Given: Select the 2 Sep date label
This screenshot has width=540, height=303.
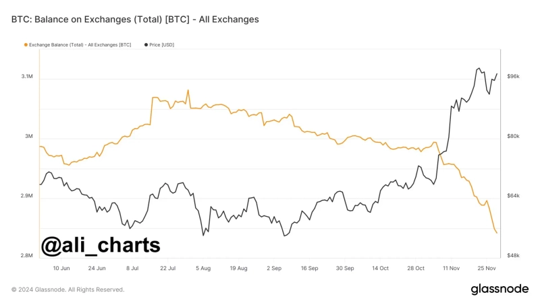Looking at the screenshot, I should pyautogui.click(x=273, y=267).
